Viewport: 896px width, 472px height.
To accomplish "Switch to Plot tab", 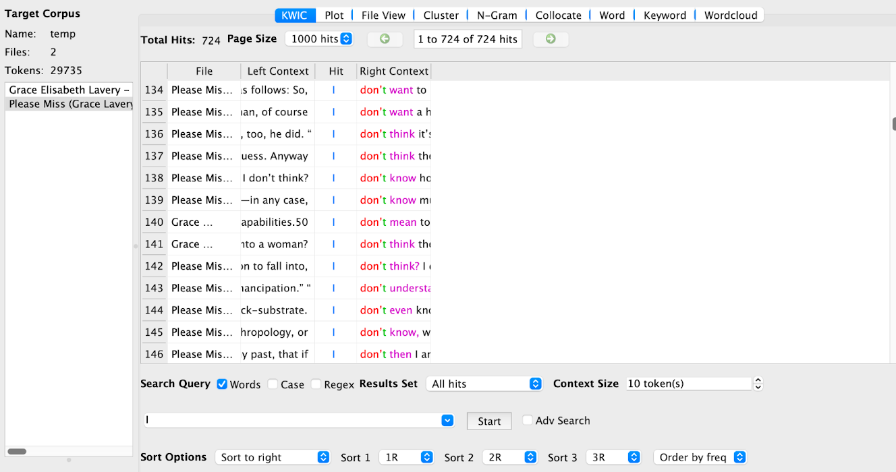I will tap(334, 15).
